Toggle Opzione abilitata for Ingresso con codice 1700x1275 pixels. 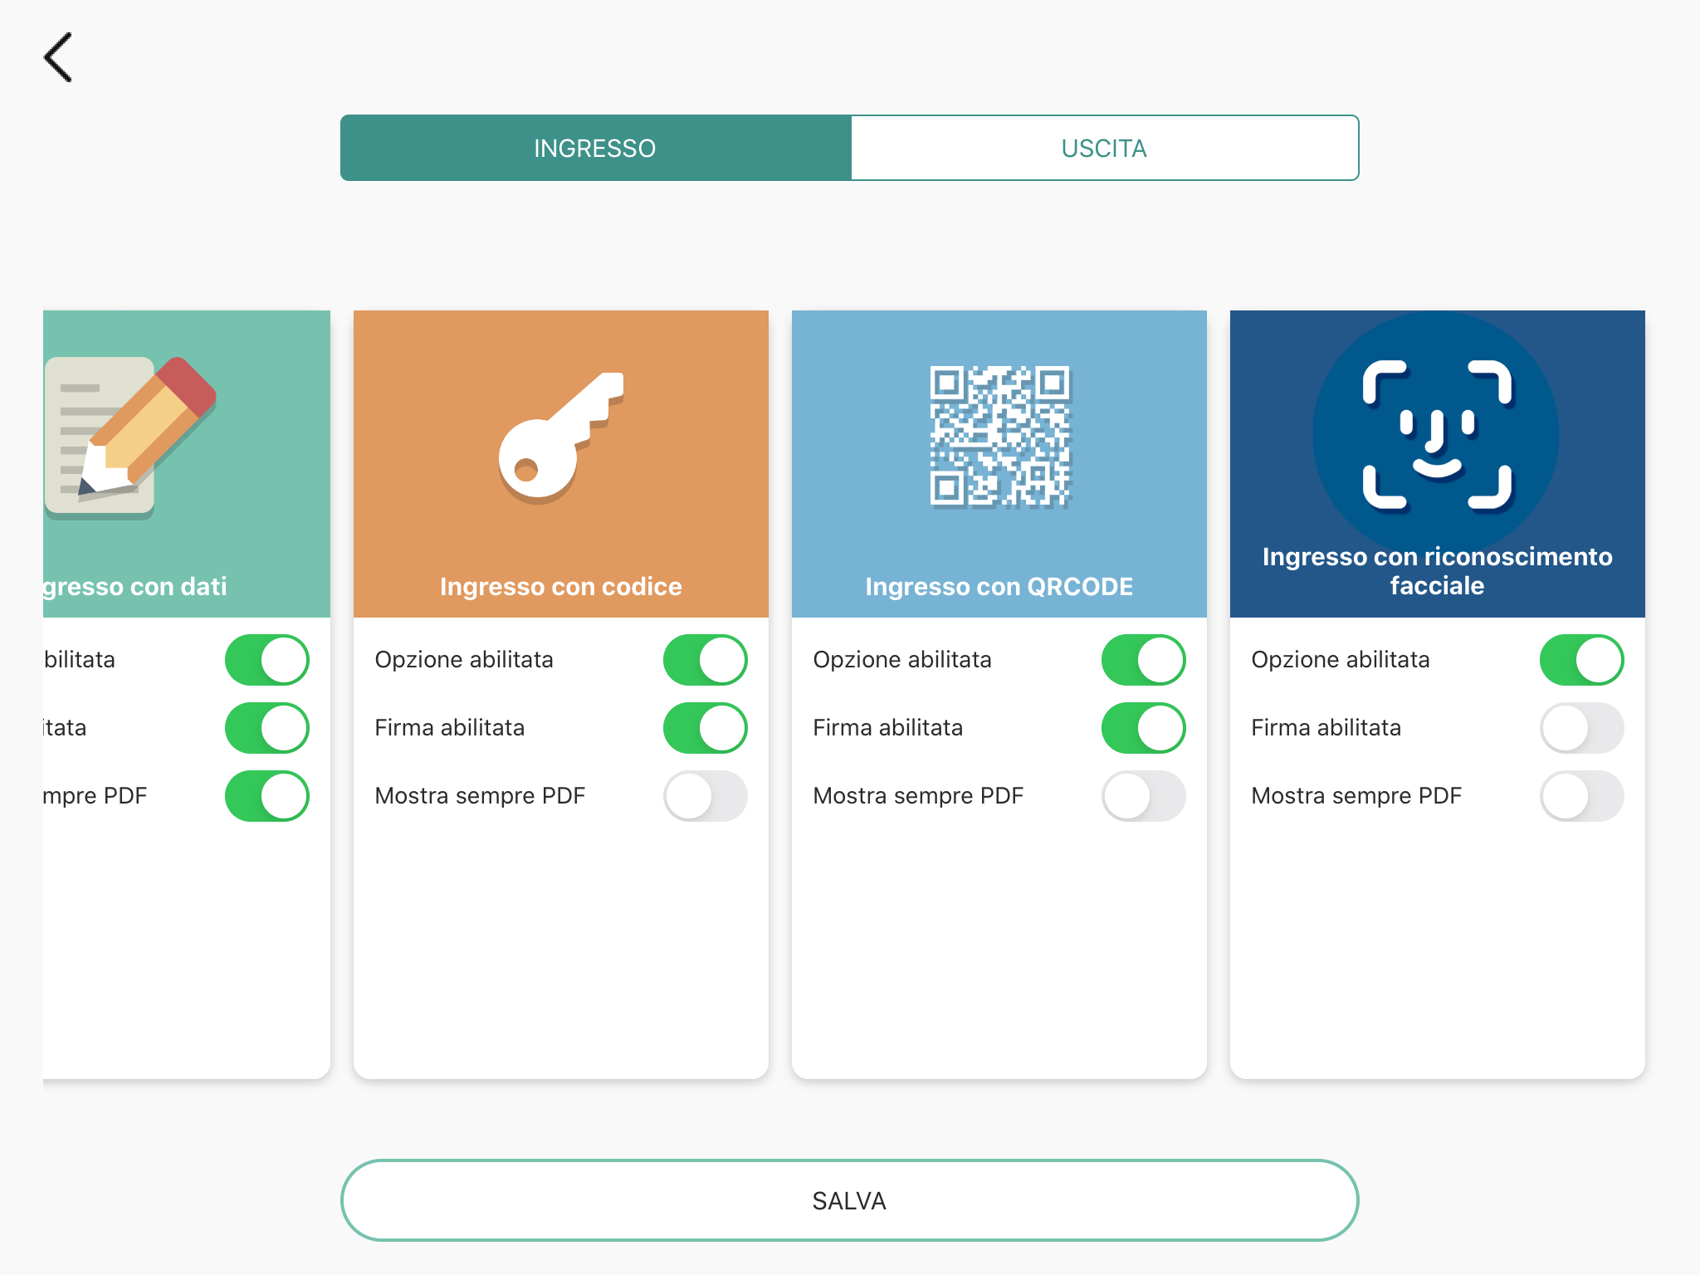click(x=706, y=660)
